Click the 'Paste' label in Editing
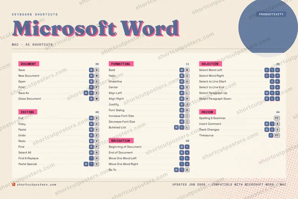Screen dimensions: 298x199 pos(22,130)
